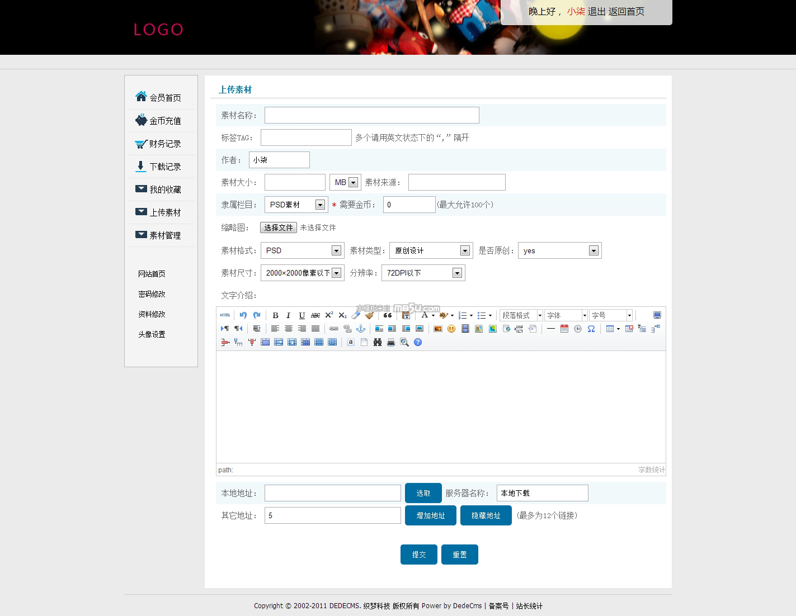Toggle bold formatting in the editor
The width and height of the screenshot is (796, 616).
[x=275, y=315]
